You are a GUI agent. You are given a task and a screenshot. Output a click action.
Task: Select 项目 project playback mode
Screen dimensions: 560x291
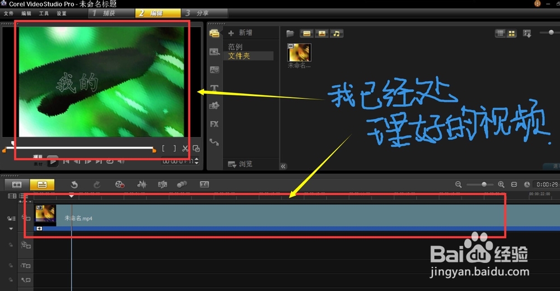pos(38,157)
